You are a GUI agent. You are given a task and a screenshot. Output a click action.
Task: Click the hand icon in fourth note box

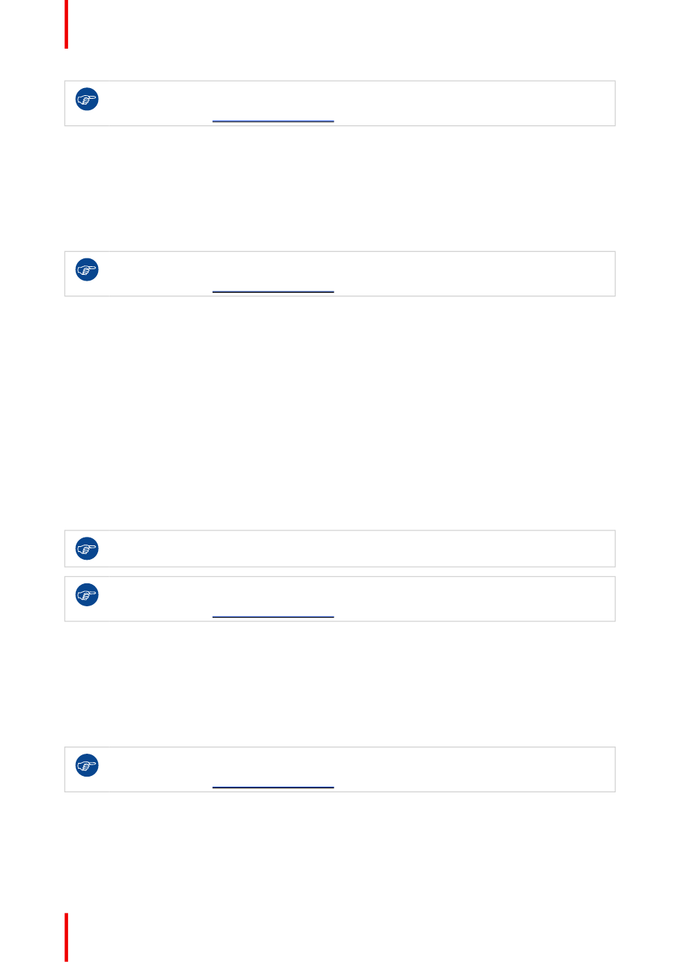click(87, 595)
